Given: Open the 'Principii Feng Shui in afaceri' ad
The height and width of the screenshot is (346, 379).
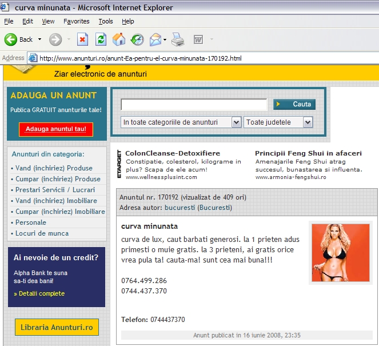Looking at the screenshot, I should coord(309,153).
